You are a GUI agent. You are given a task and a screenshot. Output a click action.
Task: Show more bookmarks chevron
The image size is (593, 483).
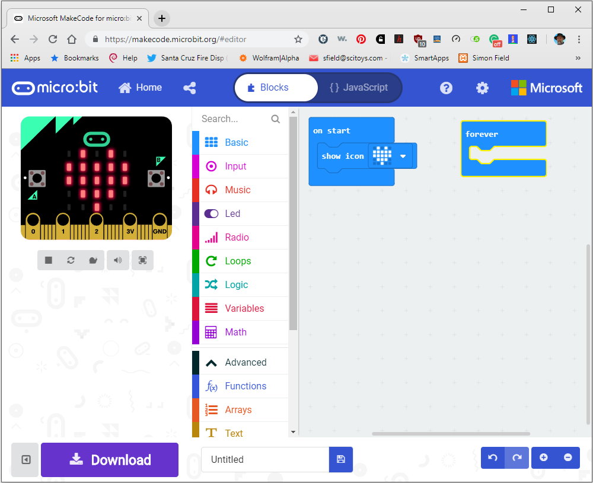578,58
